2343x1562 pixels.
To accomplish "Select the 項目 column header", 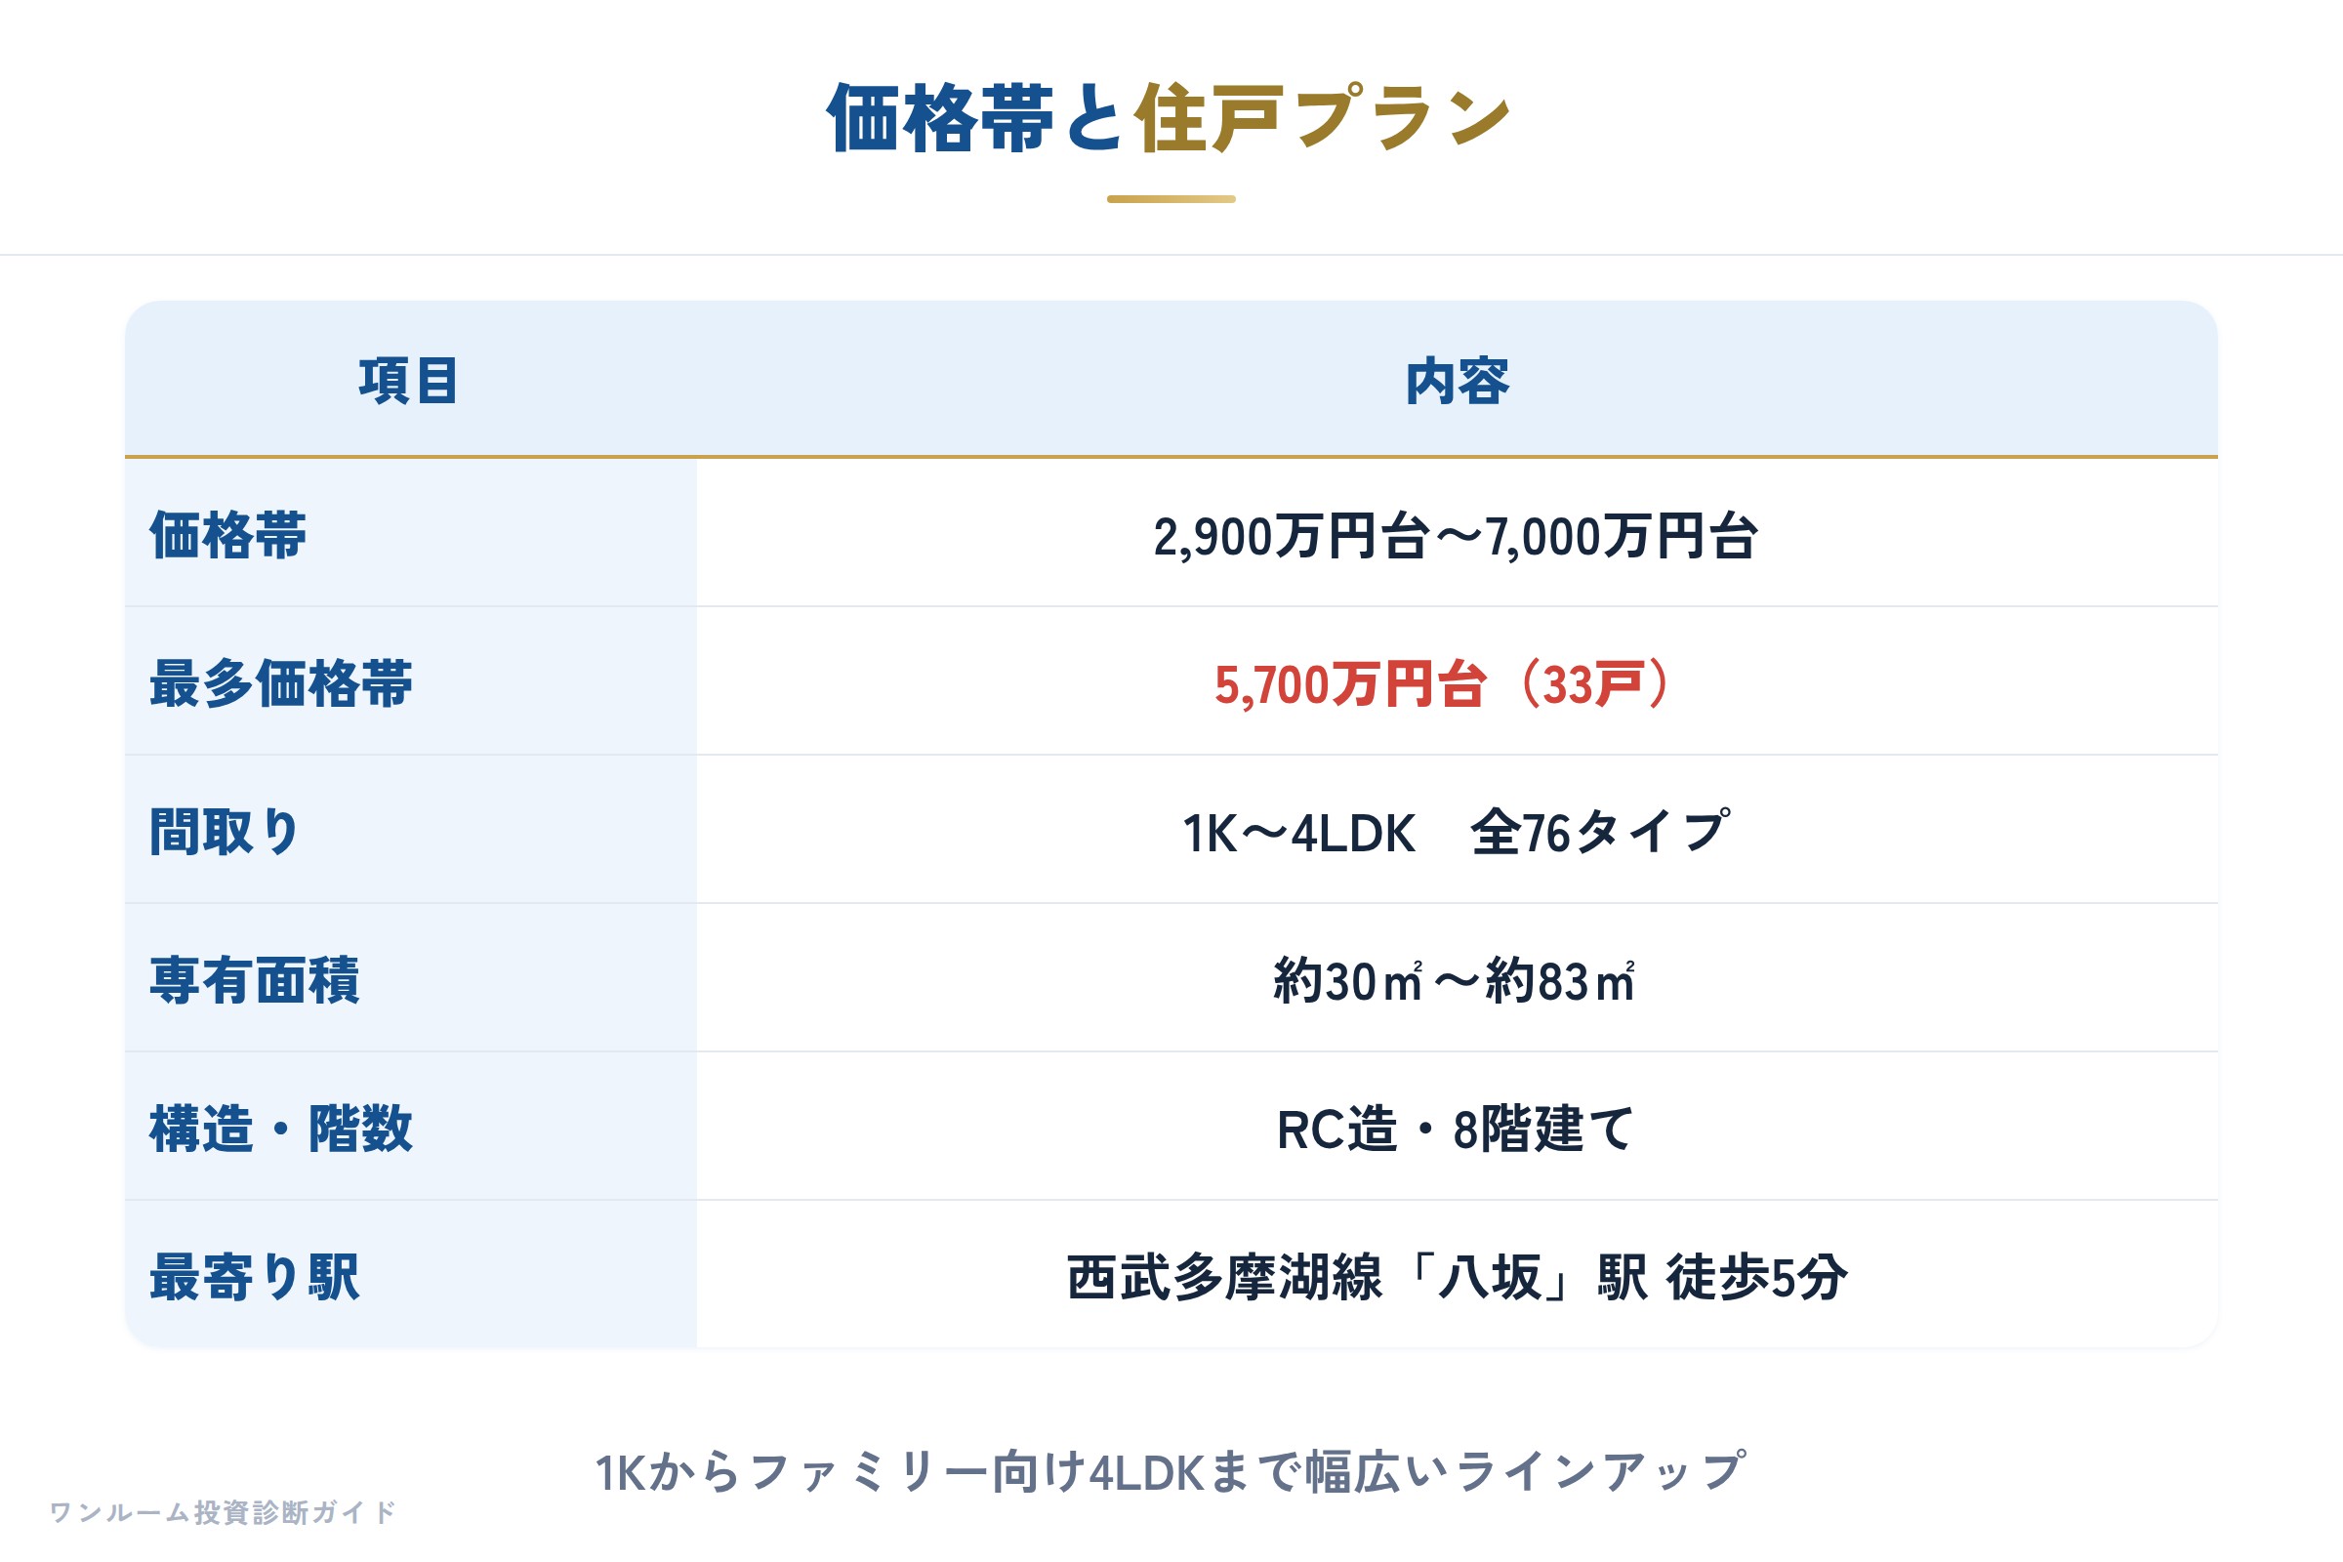I will 409,381.
